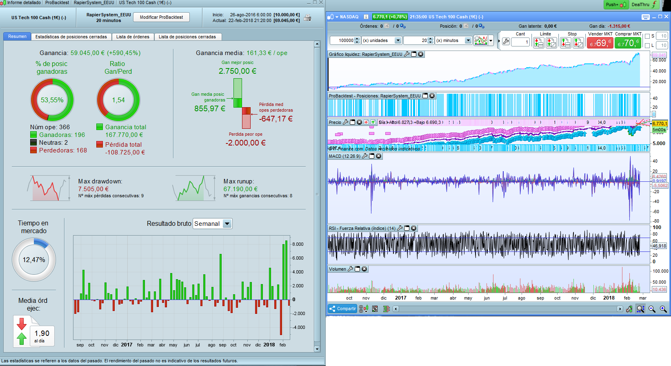Click Vender MKT sell price button
The width and height of the screenshot is (671, 366).
(x=600, y=42)
